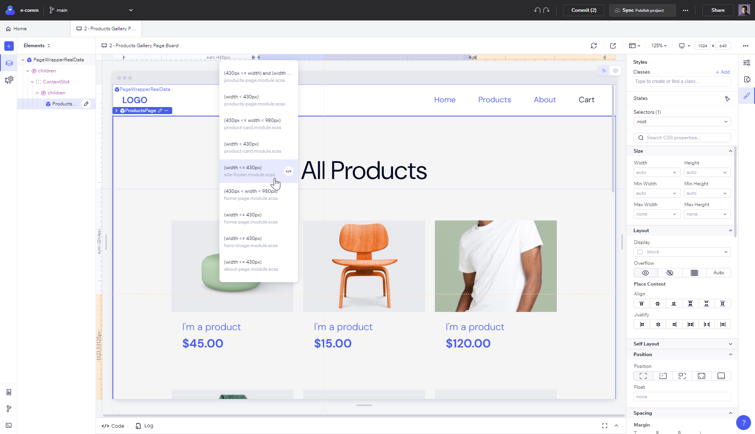Select the last position option icon
The height and width of the screenshot is (434, 755).
(x=721, y=376)
